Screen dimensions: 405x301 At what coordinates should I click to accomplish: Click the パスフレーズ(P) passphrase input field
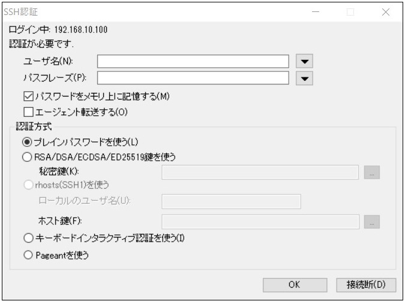[x=193, y=78]
